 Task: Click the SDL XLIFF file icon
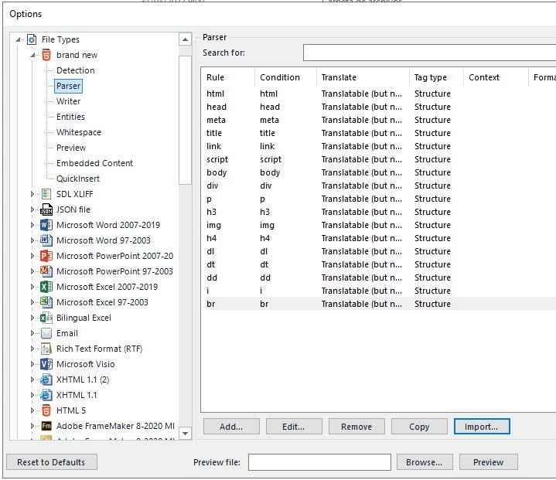point(46,194)
